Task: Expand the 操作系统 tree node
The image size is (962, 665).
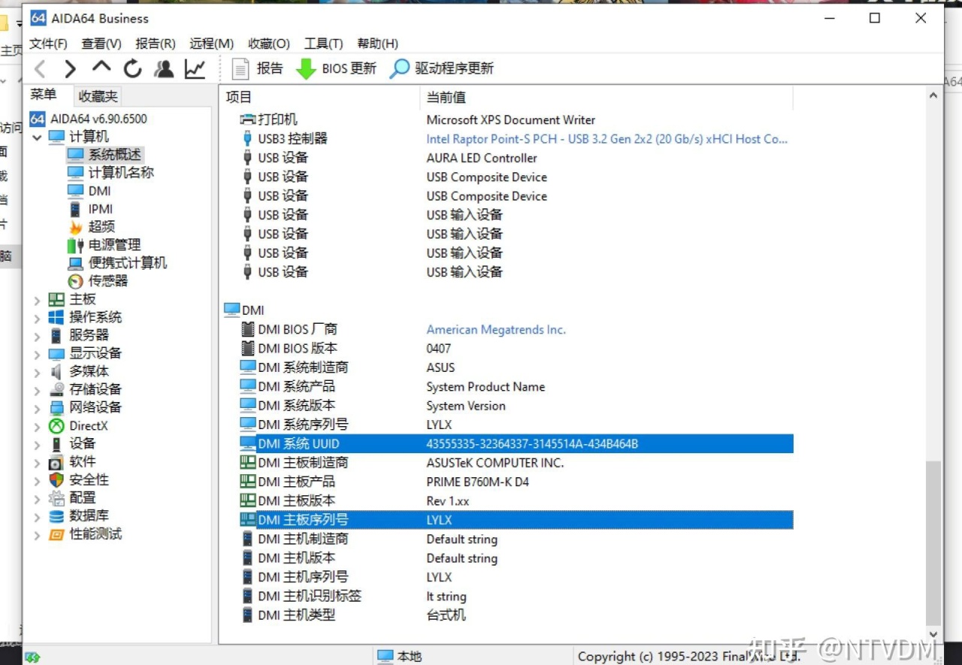Action: (x=37, y=318)
